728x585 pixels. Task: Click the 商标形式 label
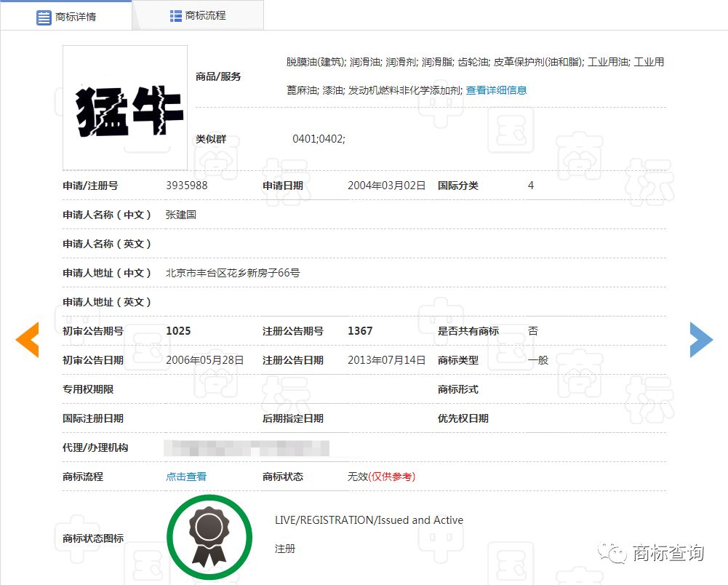[x=457, y=389]
